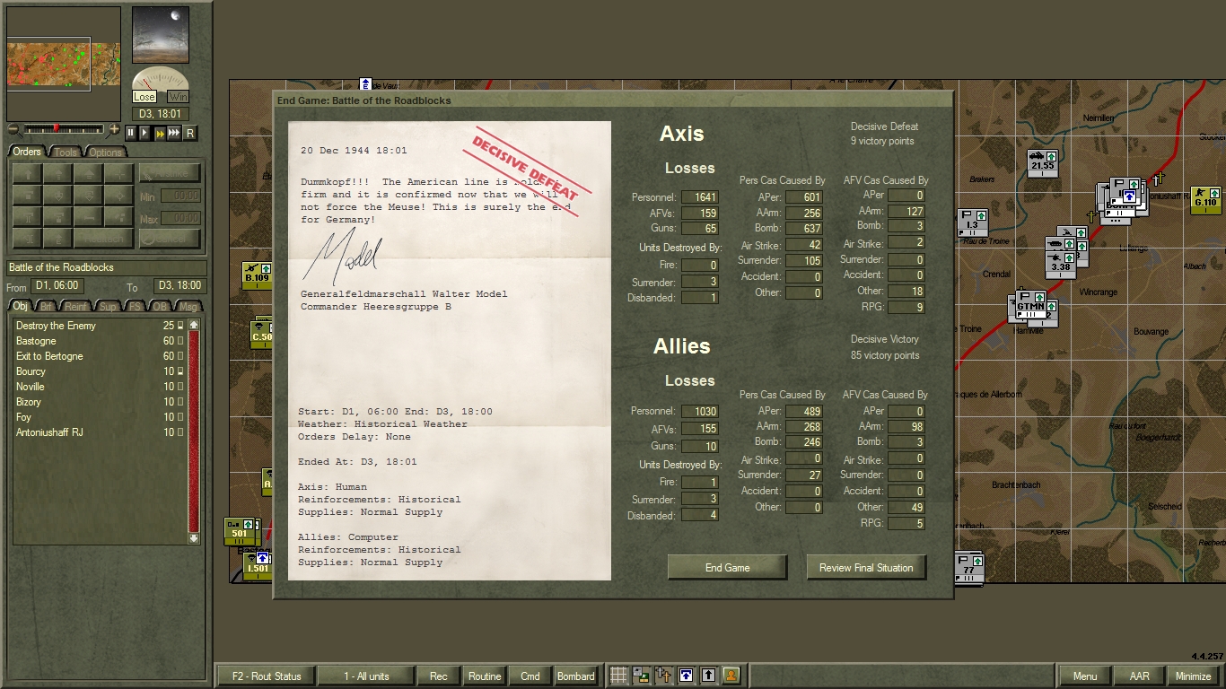Toggle the cross marker icon in bottom bar
This screenshot has height=689, width=1226.
(x=663, y=676)
